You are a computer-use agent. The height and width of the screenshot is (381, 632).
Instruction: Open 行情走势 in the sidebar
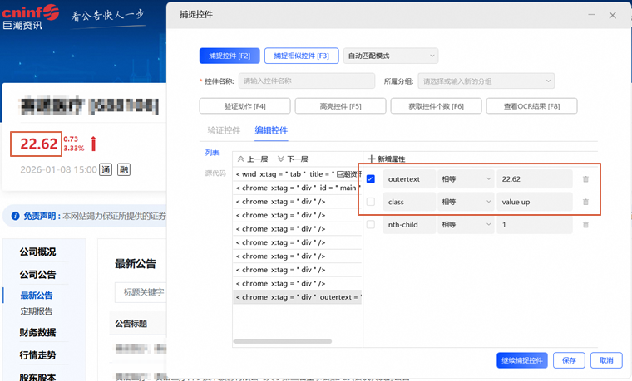38,355
